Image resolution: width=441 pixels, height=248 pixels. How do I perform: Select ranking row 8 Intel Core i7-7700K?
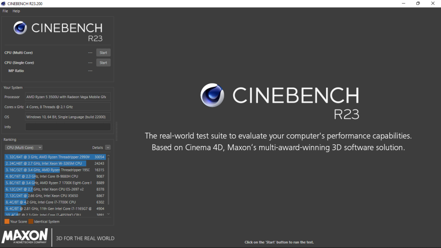(55, 202)
